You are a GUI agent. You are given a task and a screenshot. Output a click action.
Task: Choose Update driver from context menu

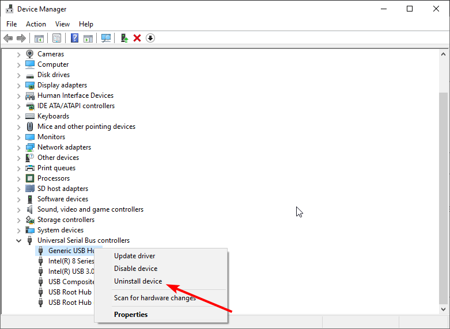click(x=161, y=256)
